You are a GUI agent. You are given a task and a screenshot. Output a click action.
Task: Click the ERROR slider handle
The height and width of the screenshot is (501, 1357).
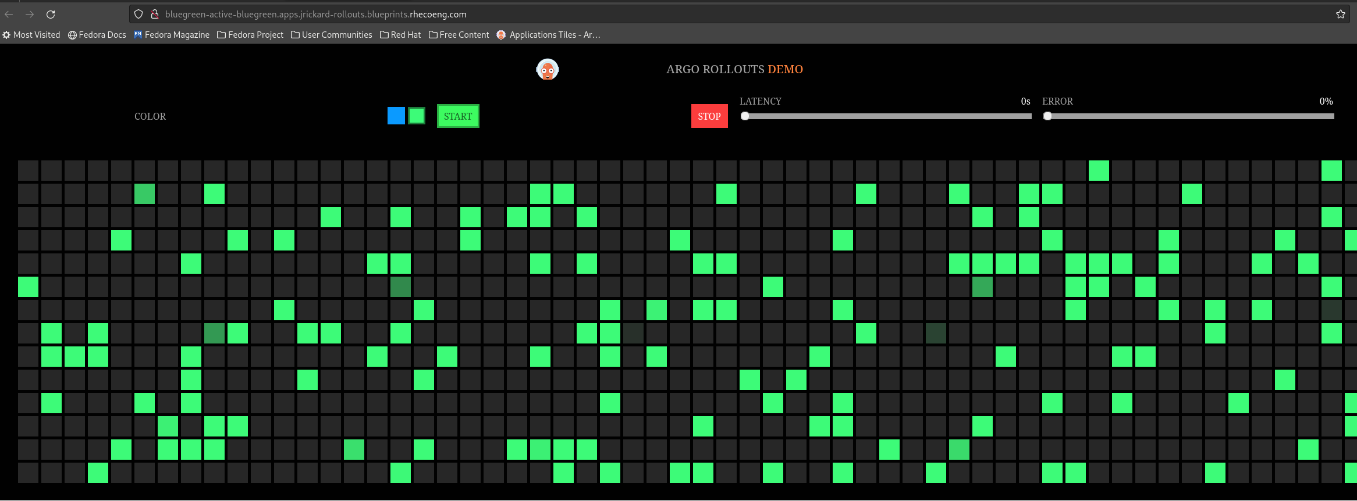click(1047, 116)
